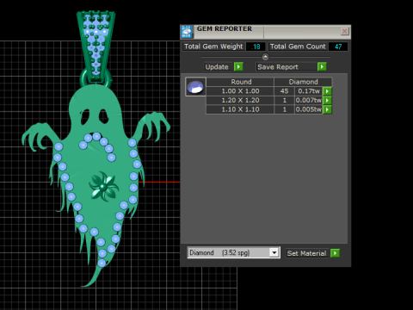Click green arrow on 1.10 X 1.10 row
This screenshot has width=413, height=310.
coord(327,109)
